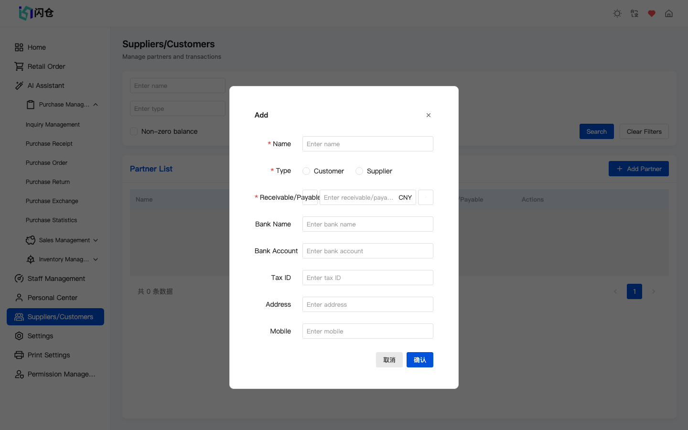
Task: Click the 确认 confirm button
Action: coord(419,359)
